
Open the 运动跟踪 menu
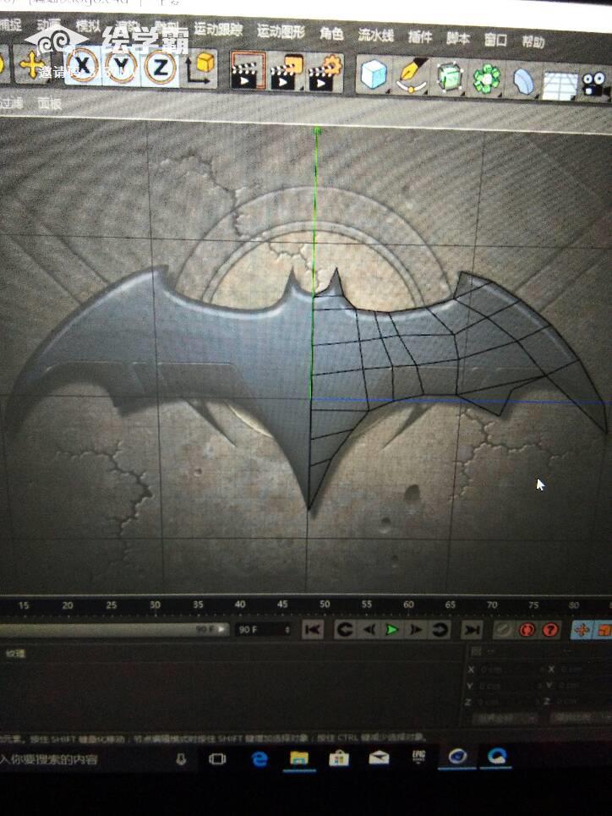pos(218,29)
